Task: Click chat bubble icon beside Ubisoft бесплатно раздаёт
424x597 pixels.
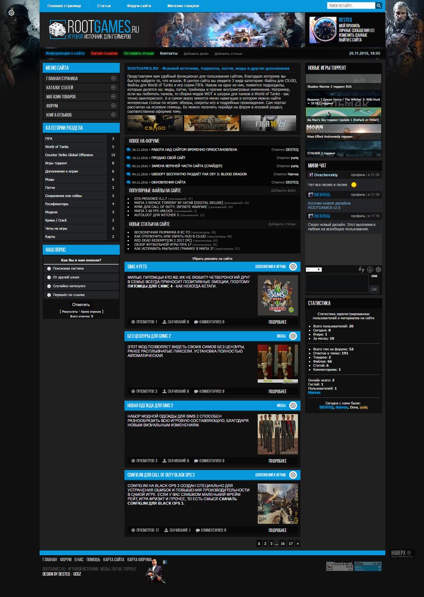Action: [129, 174]
